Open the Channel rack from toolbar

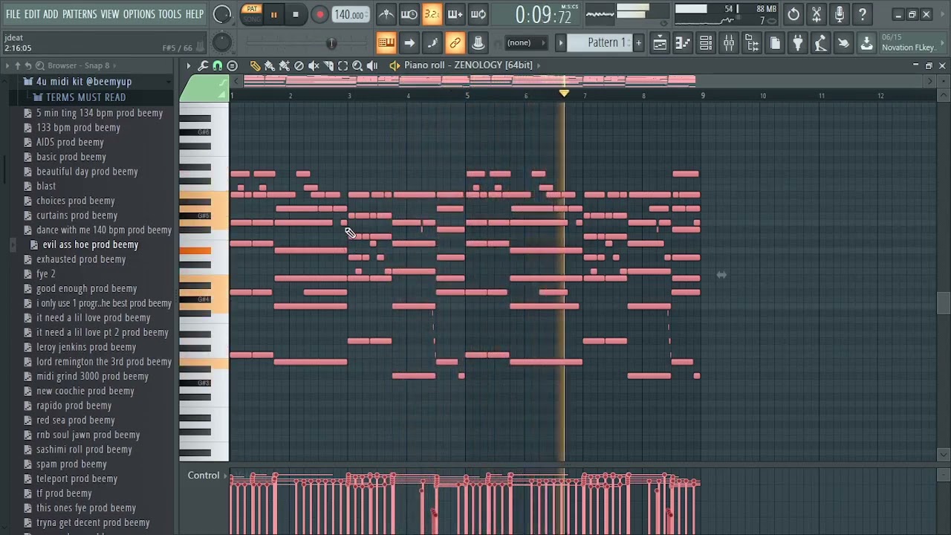click(706, 43)
